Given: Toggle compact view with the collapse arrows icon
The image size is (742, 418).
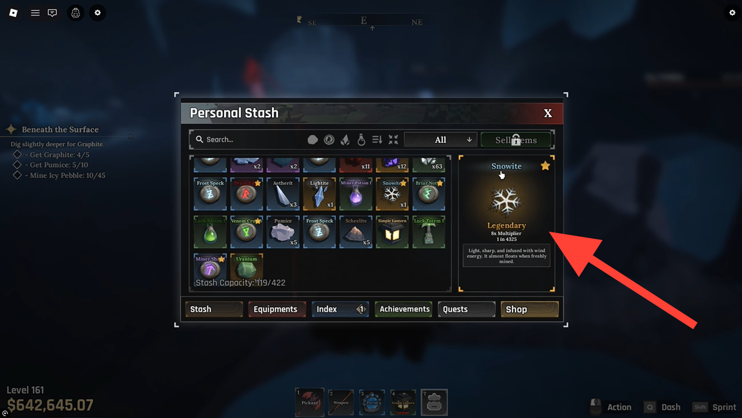Looking at the screenshot, I should coord(393,140).
